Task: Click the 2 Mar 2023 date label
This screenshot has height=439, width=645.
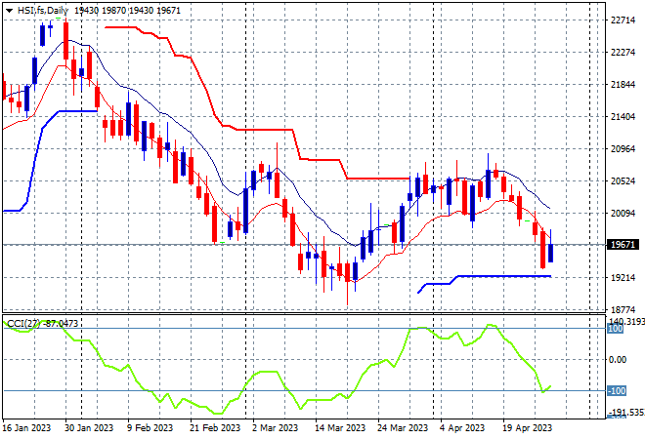Action: [276, 428]
